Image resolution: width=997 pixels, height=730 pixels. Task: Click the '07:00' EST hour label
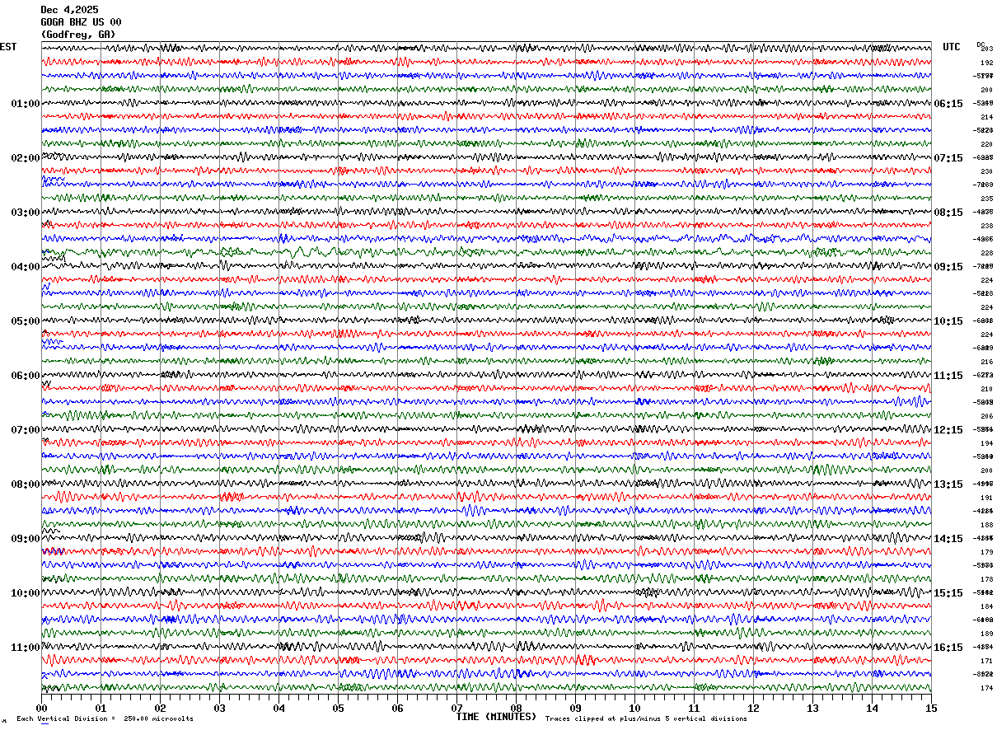[x=26, y=430]
